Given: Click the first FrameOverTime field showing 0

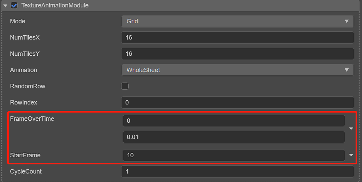Looking at the screenshot, I should click(x=234, y=121).
